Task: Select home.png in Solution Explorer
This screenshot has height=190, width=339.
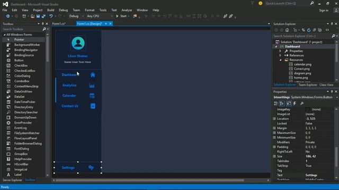Action: pos(301,78)
